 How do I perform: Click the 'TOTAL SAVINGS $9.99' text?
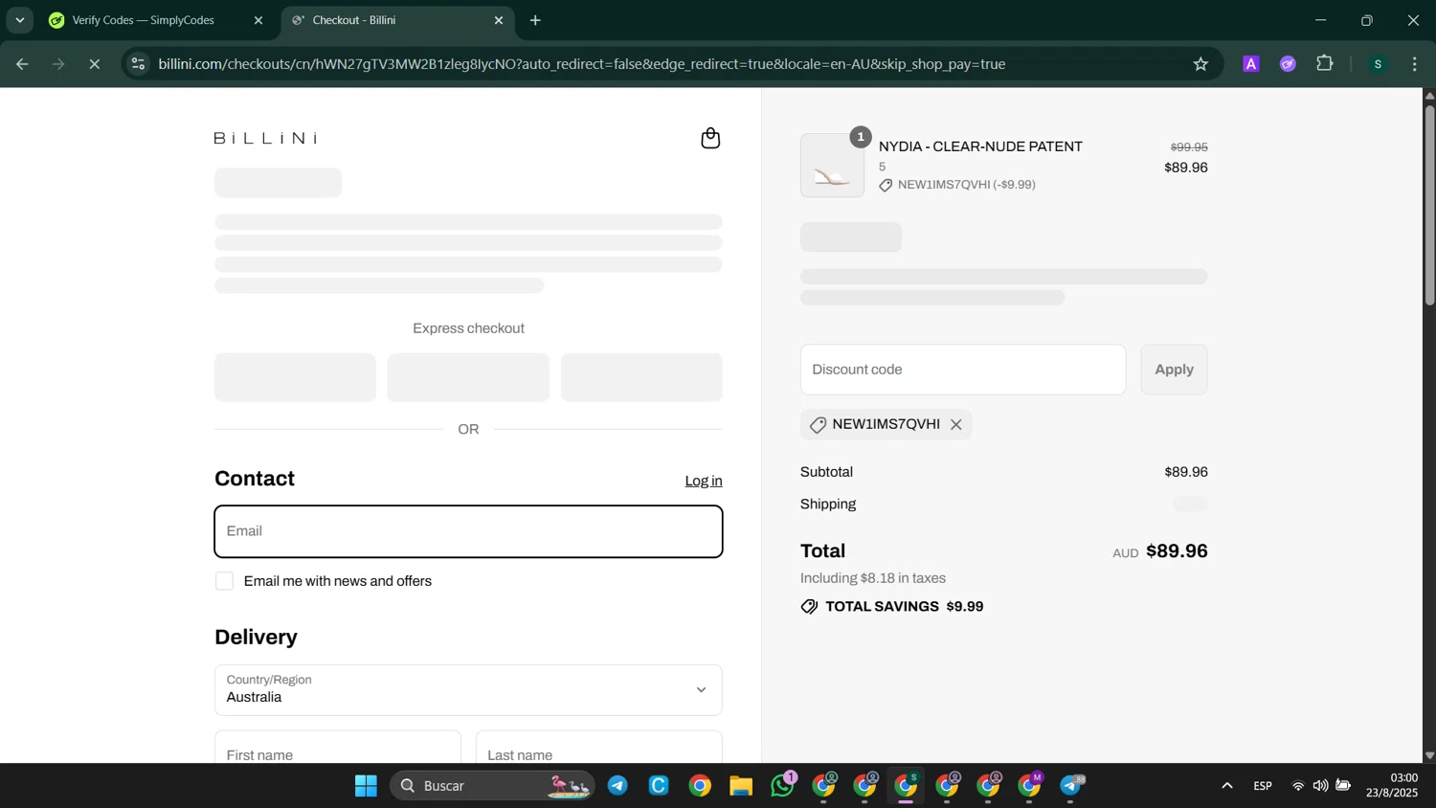point(904,607)
